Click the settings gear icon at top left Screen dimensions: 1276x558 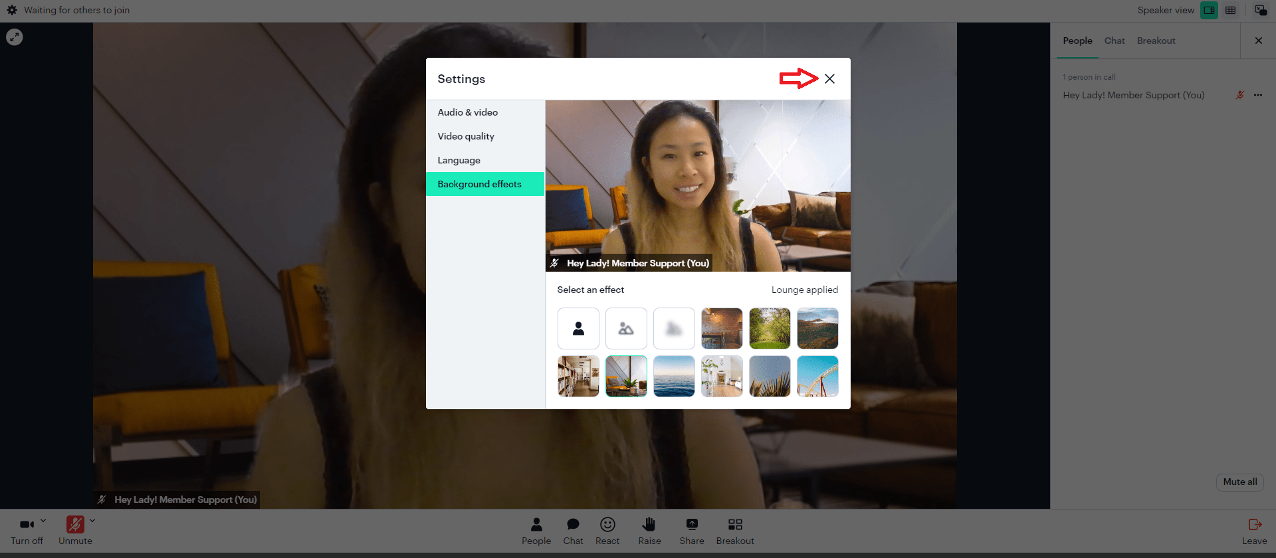tap(12, 10)
